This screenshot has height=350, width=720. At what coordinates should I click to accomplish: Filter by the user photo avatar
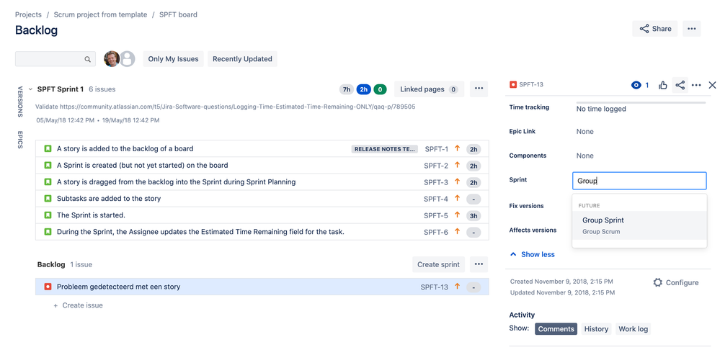point(112,59)
